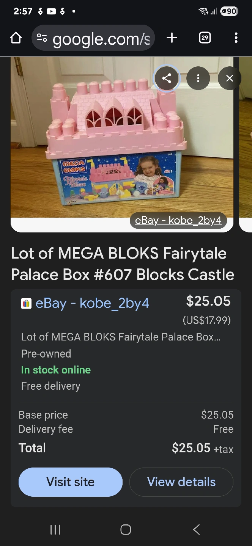Viewport: 252px width, 546px height.
Task: Go back with Android back arrow
Action: [196, 530]
